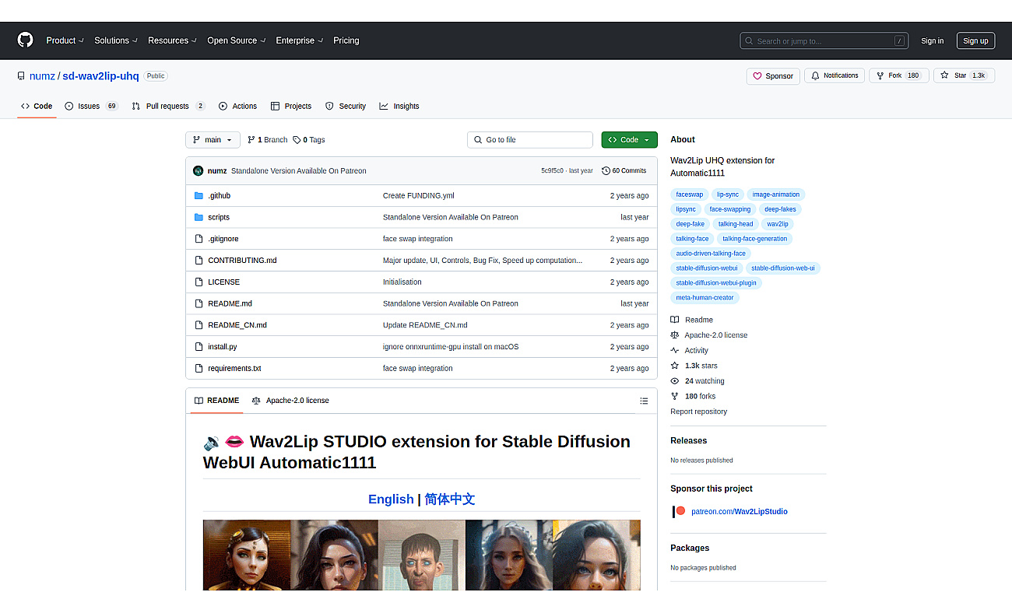Click the .gitignore file icon
The image size is (1012, 613).
tap(199, 239)
